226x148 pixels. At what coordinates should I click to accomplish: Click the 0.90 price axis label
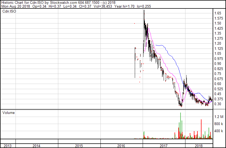pos(218,64)
